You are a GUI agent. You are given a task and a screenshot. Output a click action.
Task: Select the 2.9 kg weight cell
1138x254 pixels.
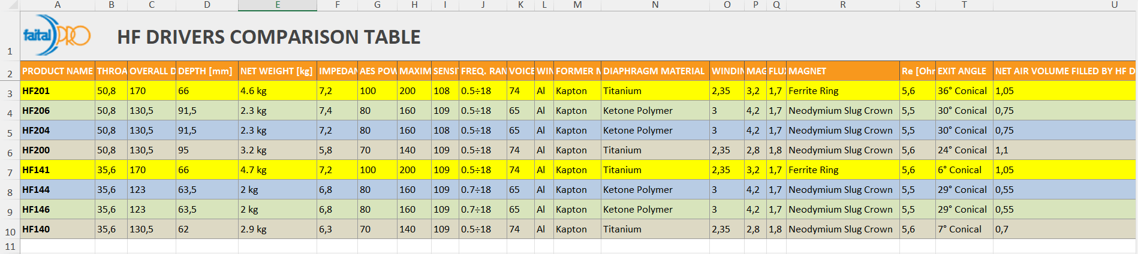pos(278,229)
